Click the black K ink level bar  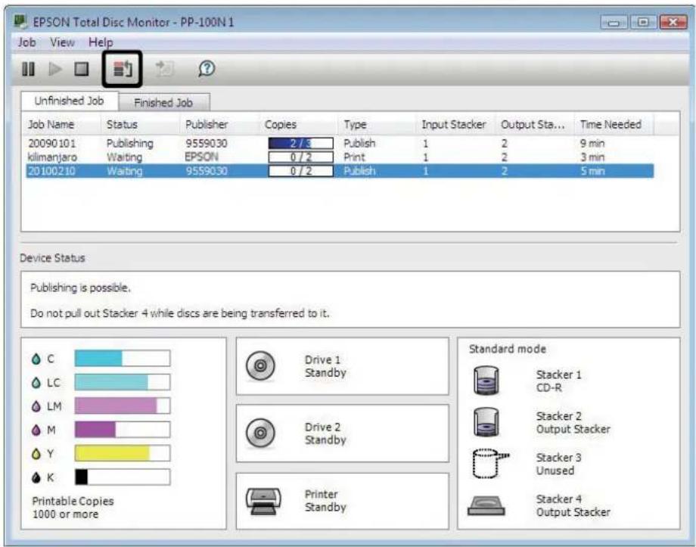[122, 477]
